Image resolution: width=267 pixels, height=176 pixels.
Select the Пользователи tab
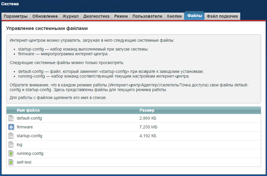[147, 16]
